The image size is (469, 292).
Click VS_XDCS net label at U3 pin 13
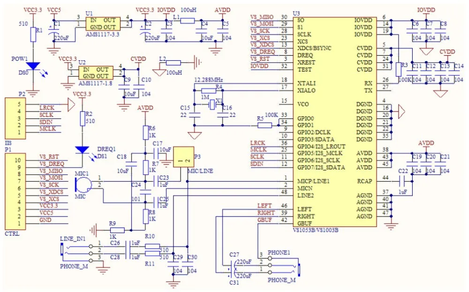262,44
